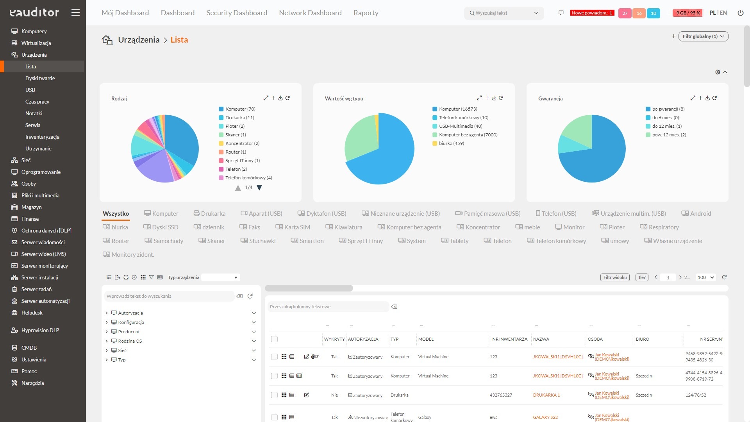The image size is (750, 422).
Task: Switch language to EN
Action: pos(723,13)
